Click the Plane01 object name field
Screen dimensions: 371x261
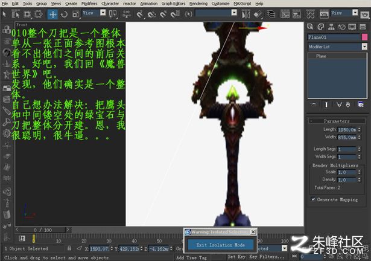click(334, 37)
